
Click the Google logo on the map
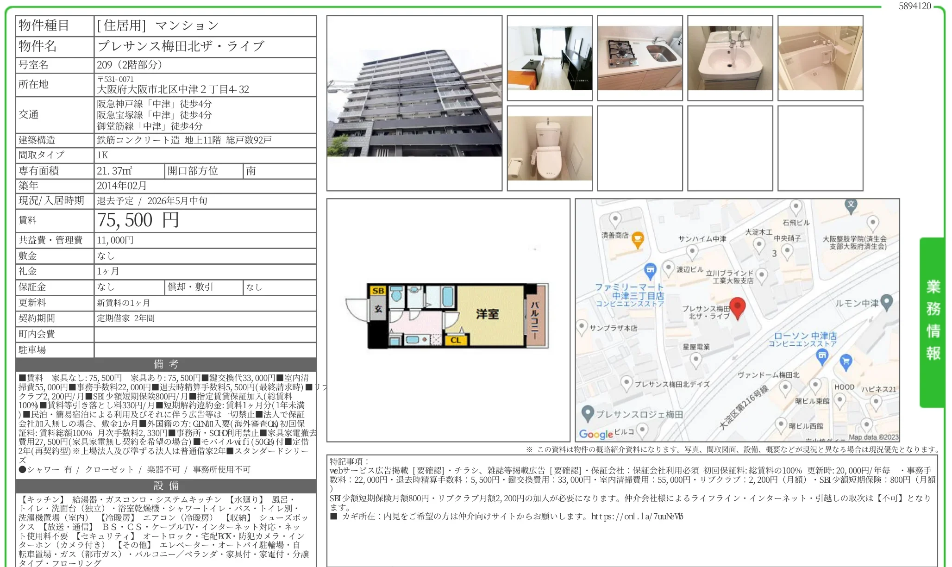tap(596, 434)
